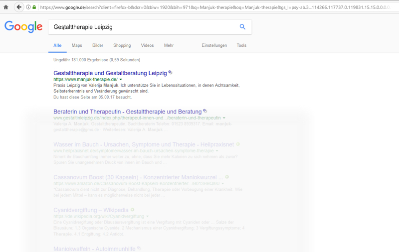Click the heilpraxisnet.de green URL text
Image resolution: width=399 pixels, height=252 pixels.
tap(134, 150)
